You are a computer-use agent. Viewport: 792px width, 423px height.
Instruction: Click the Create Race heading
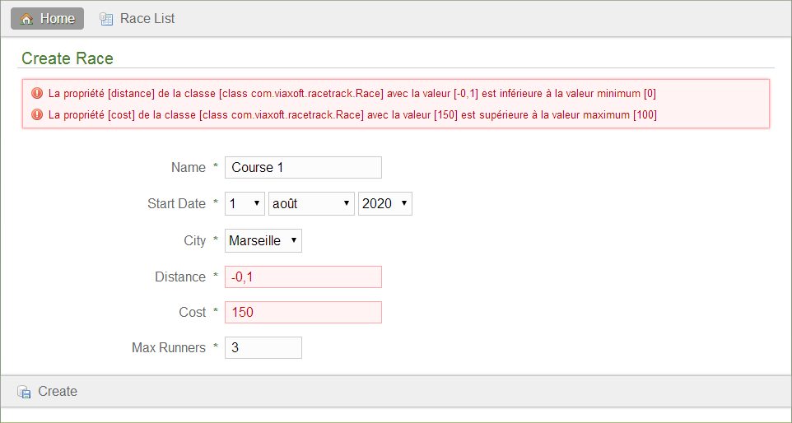(68, 58)
